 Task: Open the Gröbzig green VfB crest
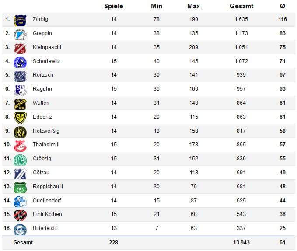point(20,160)
